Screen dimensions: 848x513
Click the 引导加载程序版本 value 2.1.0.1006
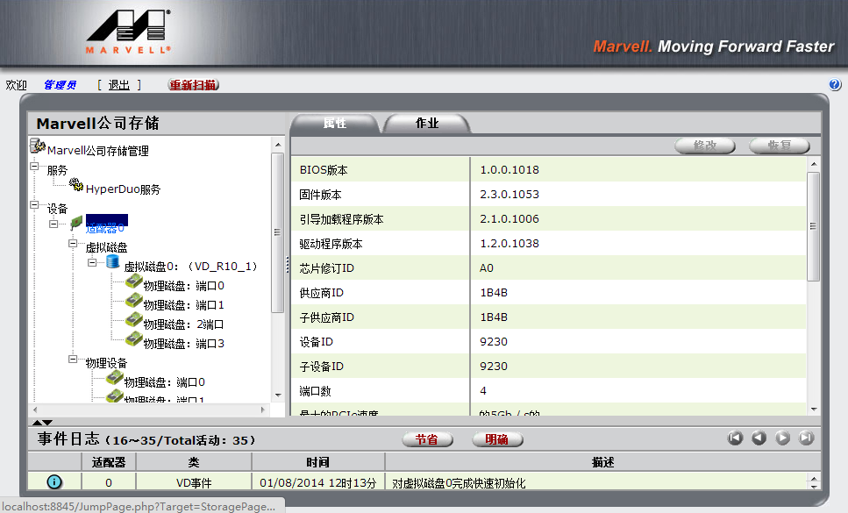[510, 219]
